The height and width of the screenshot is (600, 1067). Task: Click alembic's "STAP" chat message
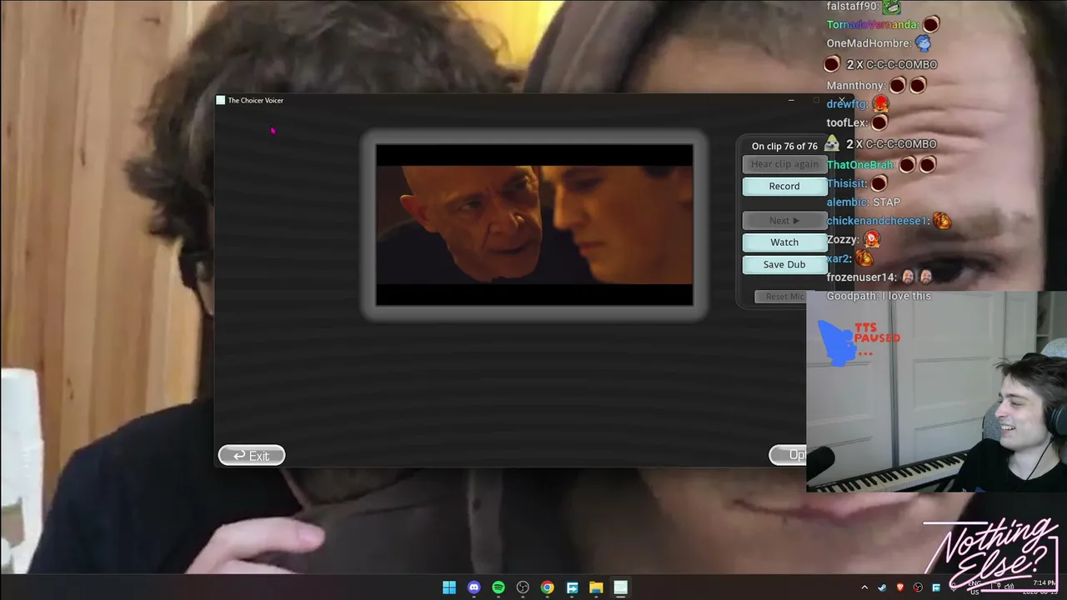click(886, 202)
